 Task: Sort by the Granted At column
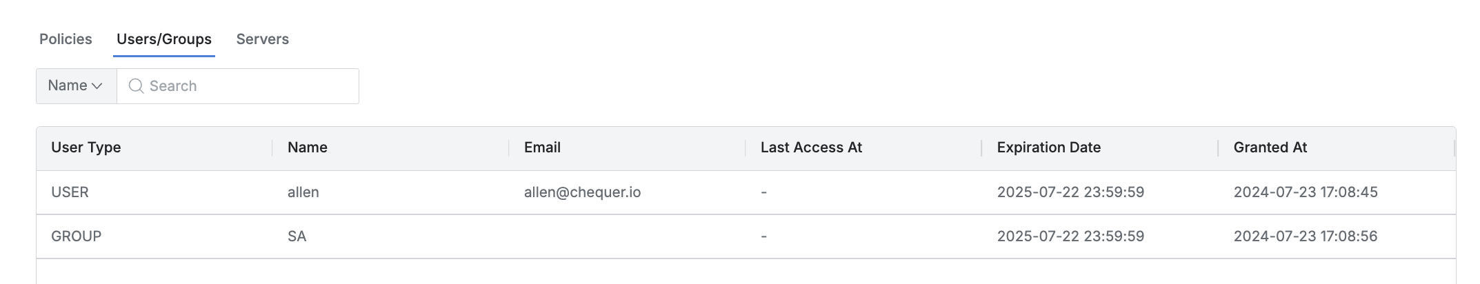click(x=1270, y=148)
